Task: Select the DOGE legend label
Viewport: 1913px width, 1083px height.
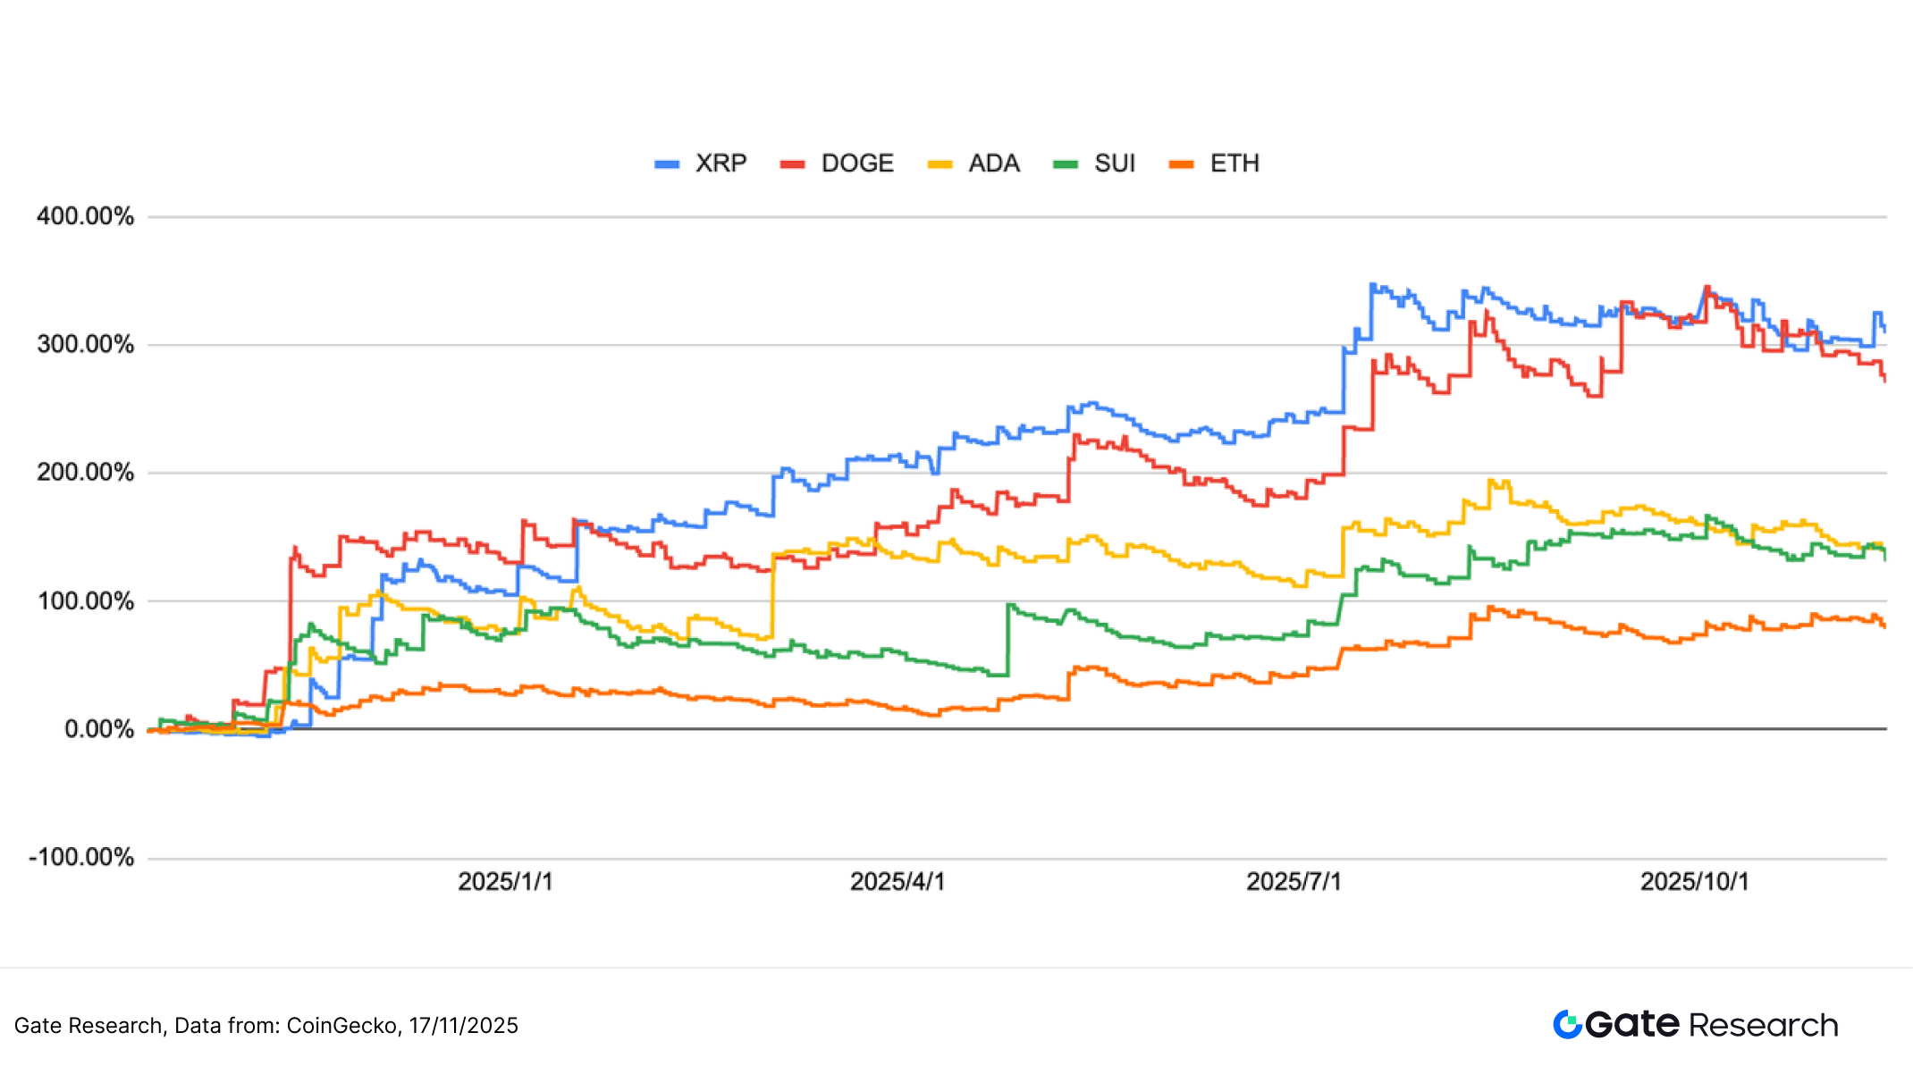Action: pyautogui.click(x=857, y=164)
